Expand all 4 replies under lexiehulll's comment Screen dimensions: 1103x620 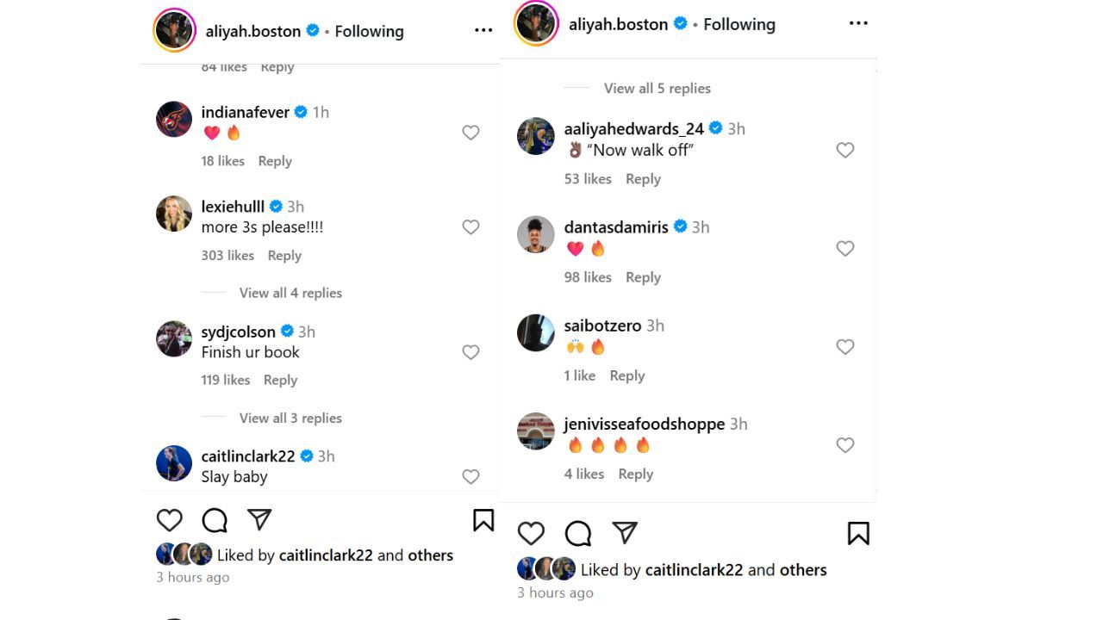pos(290,293)
